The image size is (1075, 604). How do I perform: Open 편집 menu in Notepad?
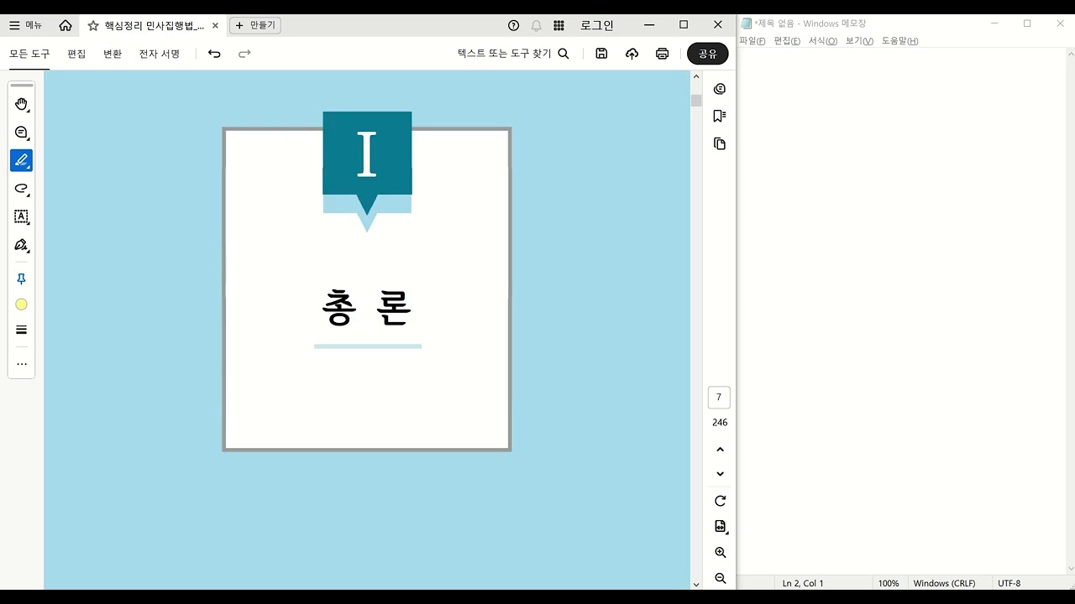(x=787, y=41)
